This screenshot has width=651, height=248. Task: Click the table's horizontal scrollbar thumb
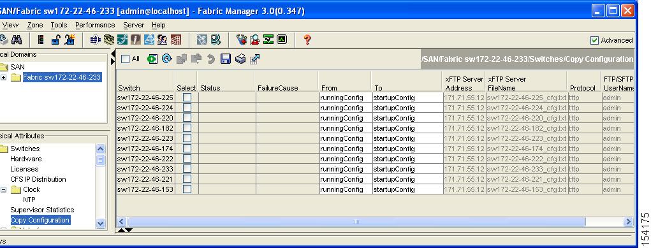pos(356,222)
